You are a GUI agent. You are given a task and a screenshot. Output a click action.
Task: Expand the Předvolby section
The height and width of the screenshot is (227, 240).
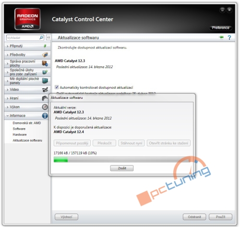27,55
